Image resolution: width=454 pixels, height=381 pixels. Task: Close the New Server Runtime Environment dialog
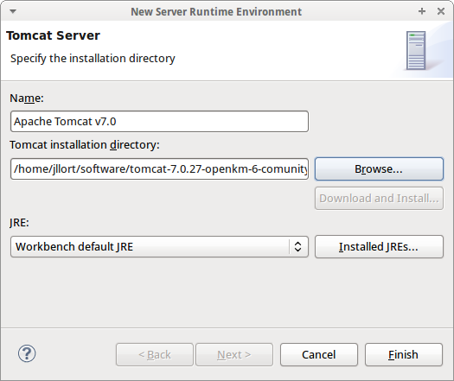click(x=441, y=11)
